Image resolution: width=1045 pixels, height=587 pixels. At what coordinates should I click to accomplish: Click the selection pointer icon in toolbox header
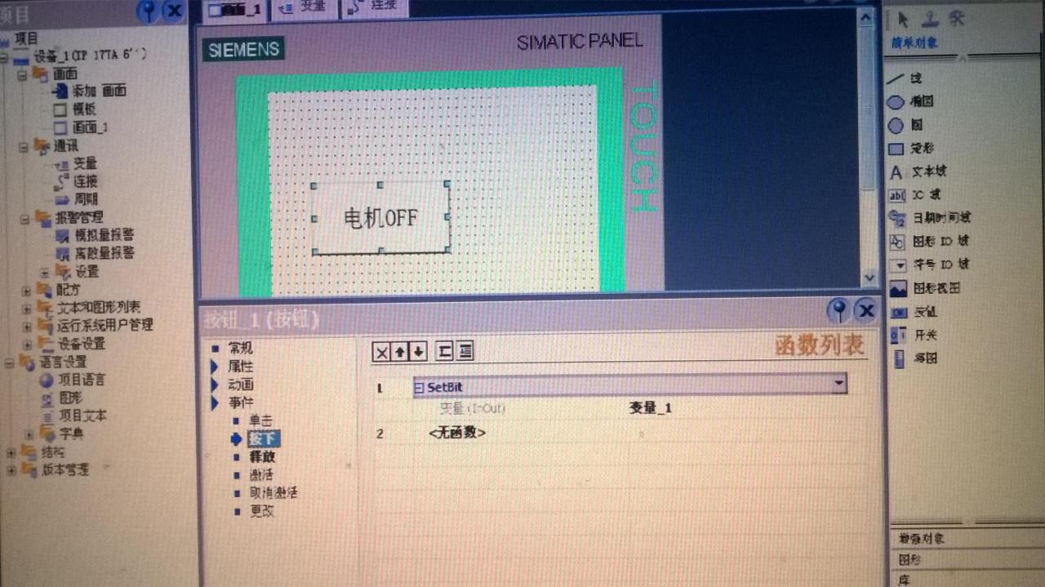[x=903, y=19]
